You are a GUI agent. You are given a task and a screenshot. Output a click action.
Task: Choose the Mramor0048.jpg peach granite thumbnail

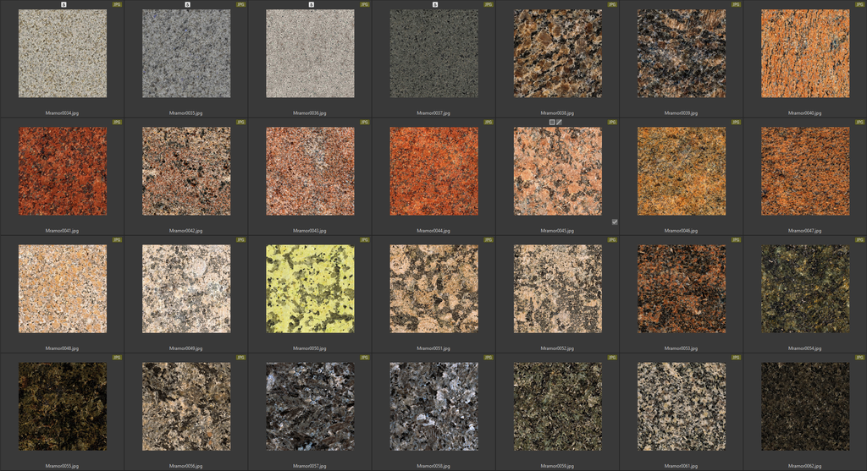63,288
